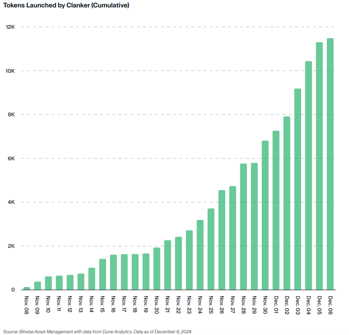The height and width of the screenshot is (335, 349).
Task: Click the 10K y-axis label
Action: point(10,71)
